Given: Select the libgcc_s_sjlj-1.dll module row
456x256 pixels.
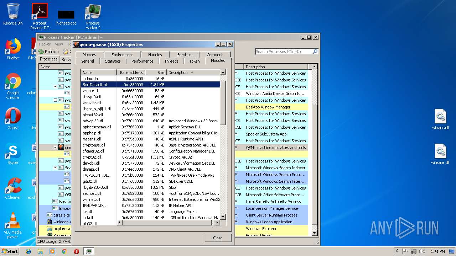Looking at the screenshot, I should click(x=150, y=109).
